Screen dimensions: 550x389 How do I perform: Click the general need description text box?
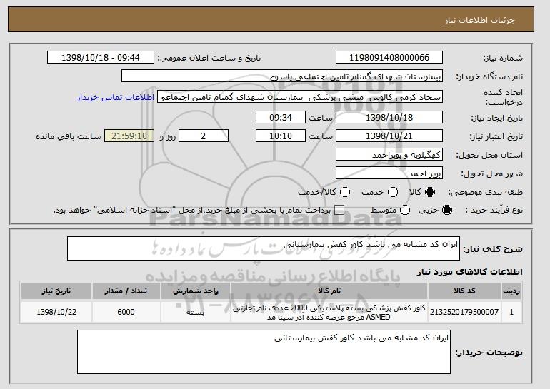tap(263, 249)
